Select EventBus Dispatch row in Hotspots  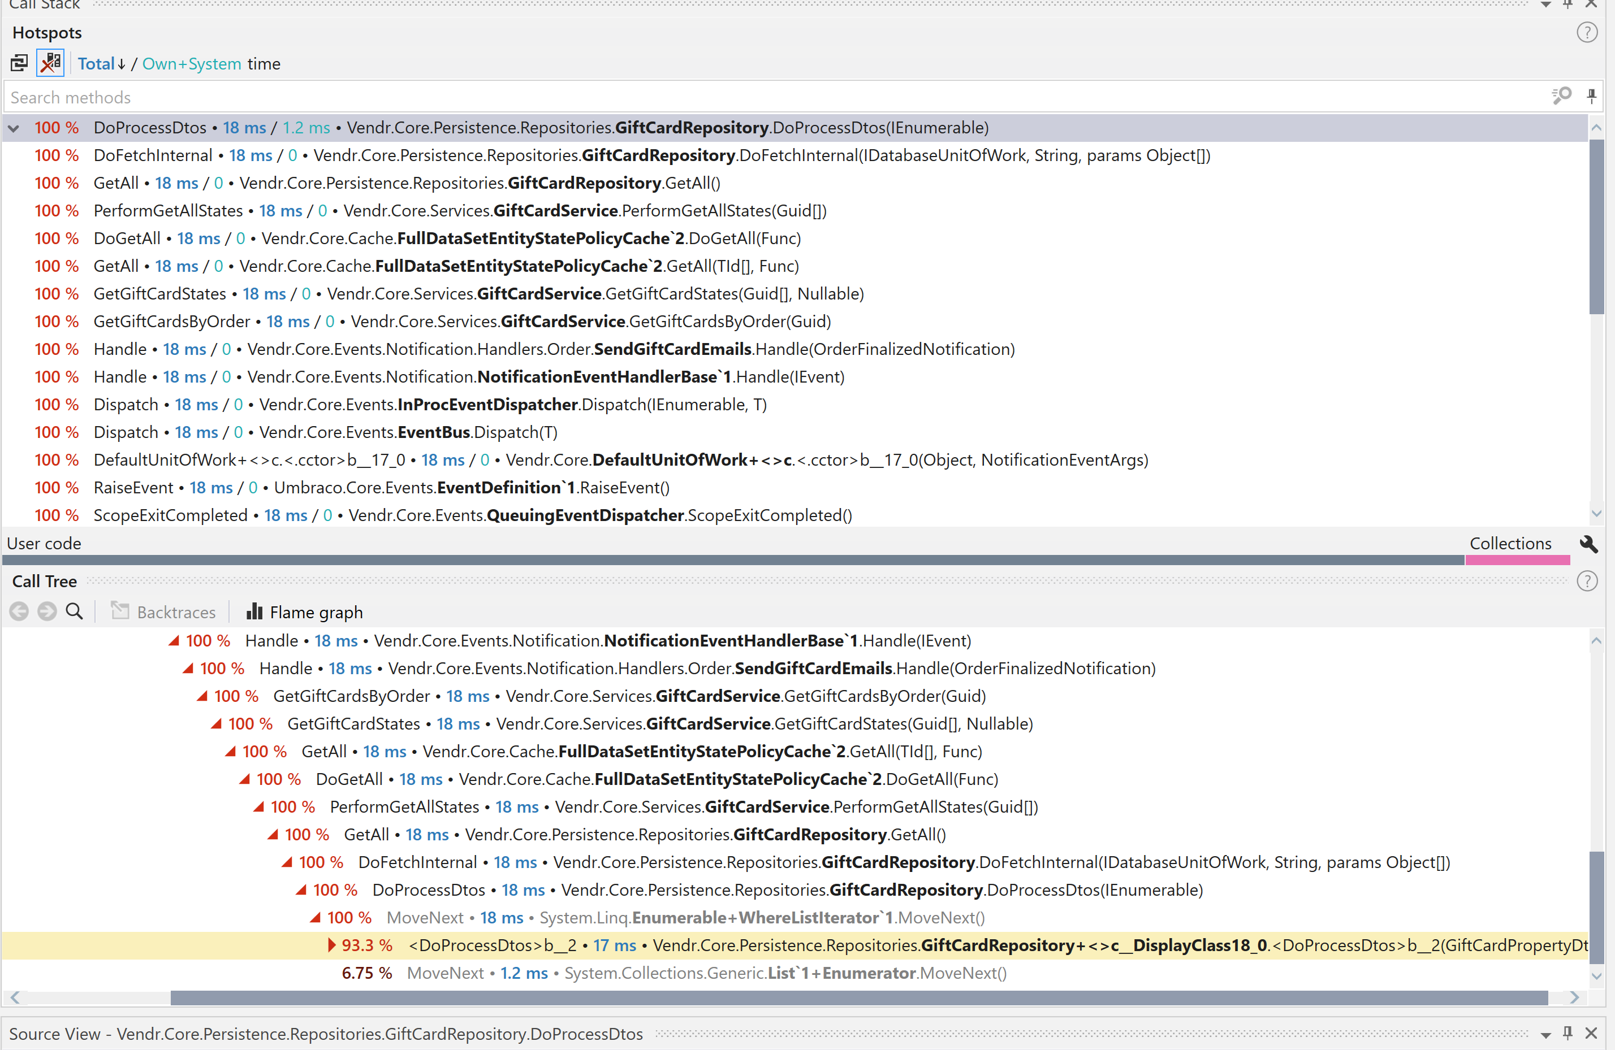[794, 432]
